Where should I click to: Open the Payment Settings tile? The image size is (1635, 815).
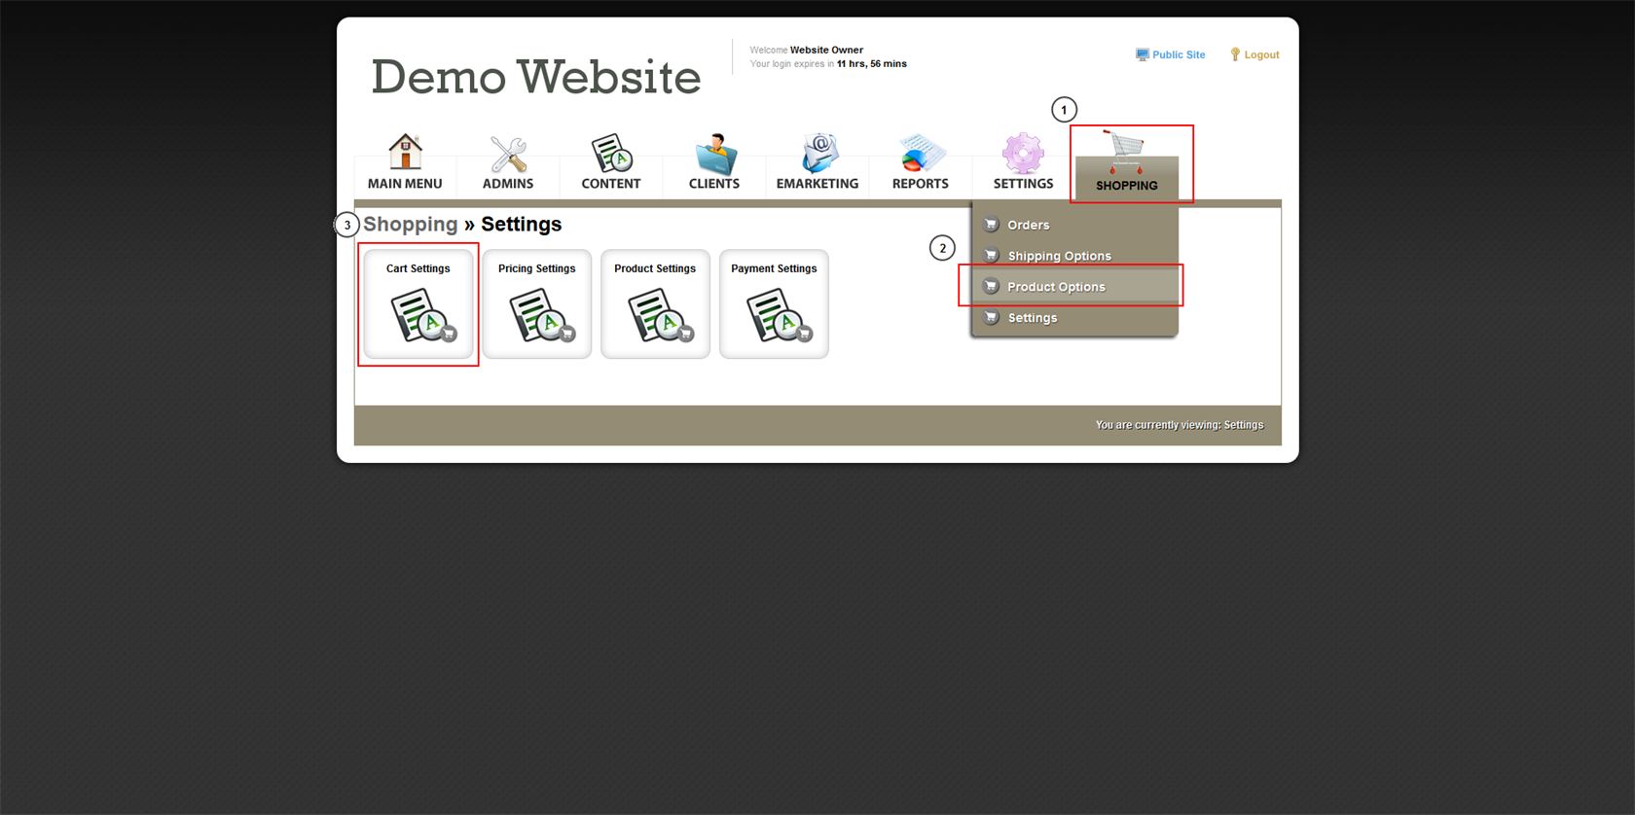click(x=774, y=304)
